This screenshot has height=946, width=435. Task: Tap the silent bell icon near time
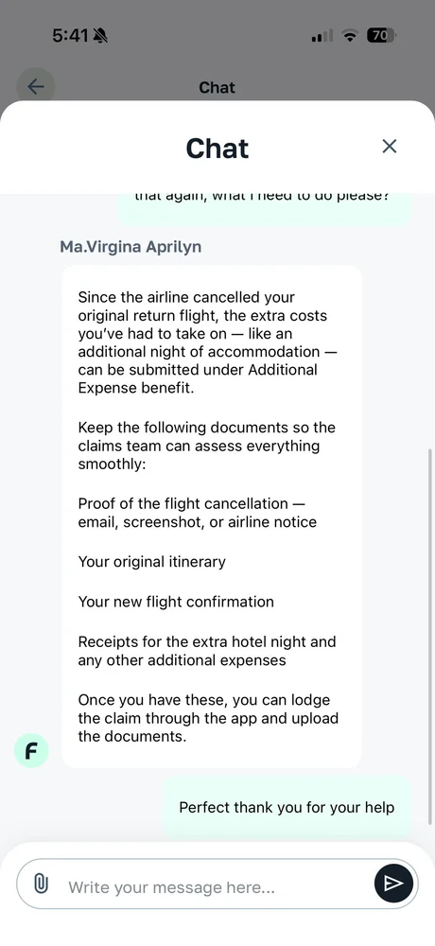pos(100,36)
